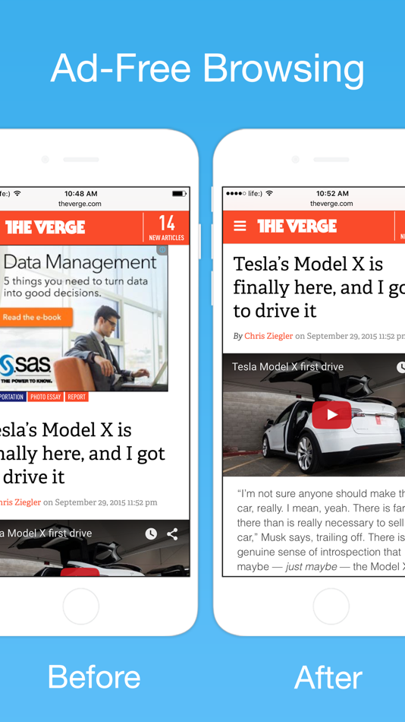Tap the watch later clock icon on left video
Image resolution: width=405 pixels, height=722 pixels.
(151, 534)
